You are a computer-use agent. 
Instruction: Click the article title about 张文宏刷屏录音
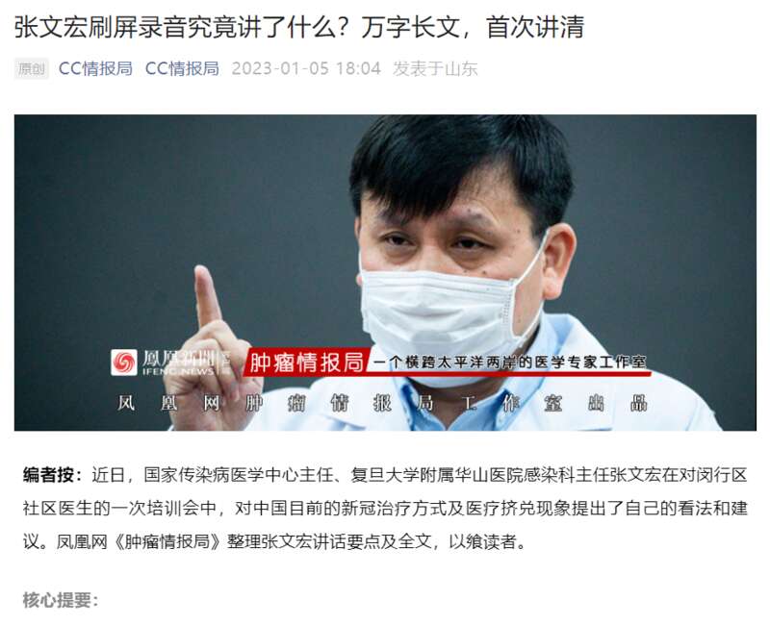299,27
